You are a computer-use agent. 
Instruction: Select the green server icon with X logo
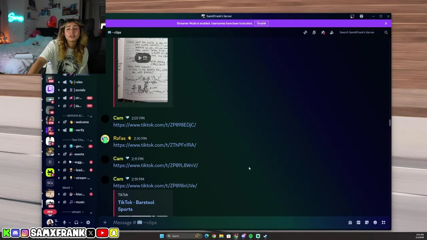50,172
